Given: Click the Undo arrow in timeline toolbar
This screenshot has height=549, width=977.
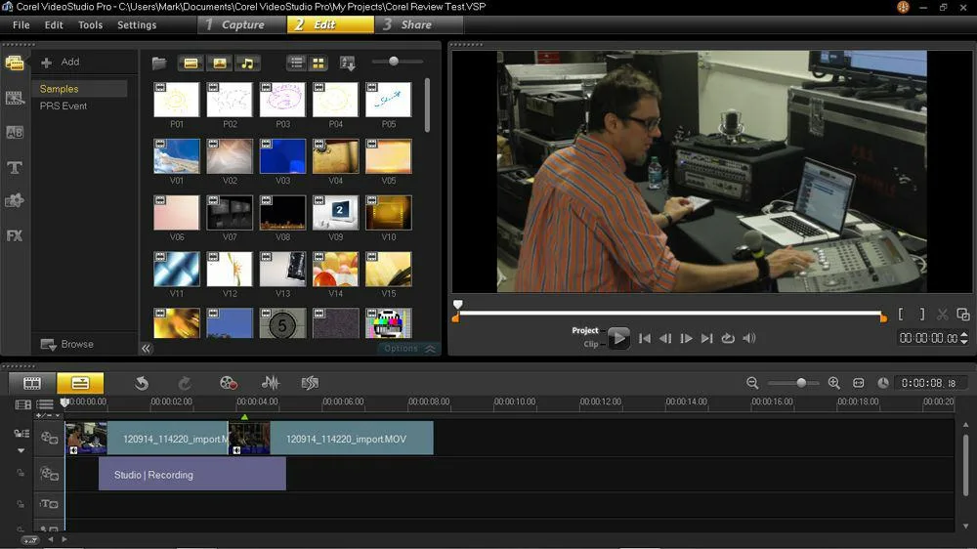Looking at the screenshot, I should pyautogui.click(x=142, y=383).
